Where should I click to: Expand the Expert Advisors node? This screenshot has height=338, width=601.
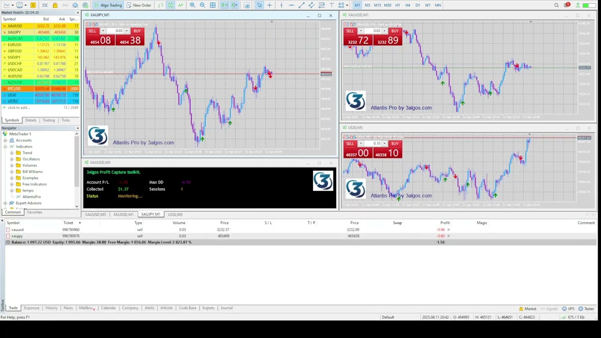click(x=5, y=203)
